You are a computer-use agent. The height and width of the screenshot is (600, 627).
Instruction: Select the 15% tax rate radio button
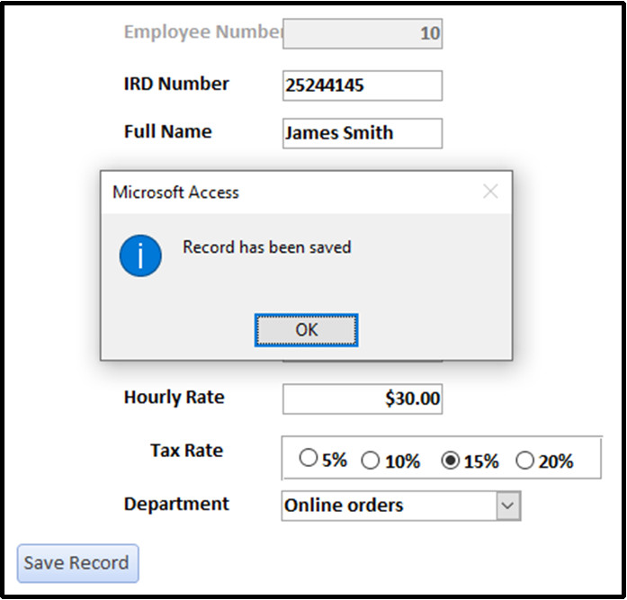point(451,461)
